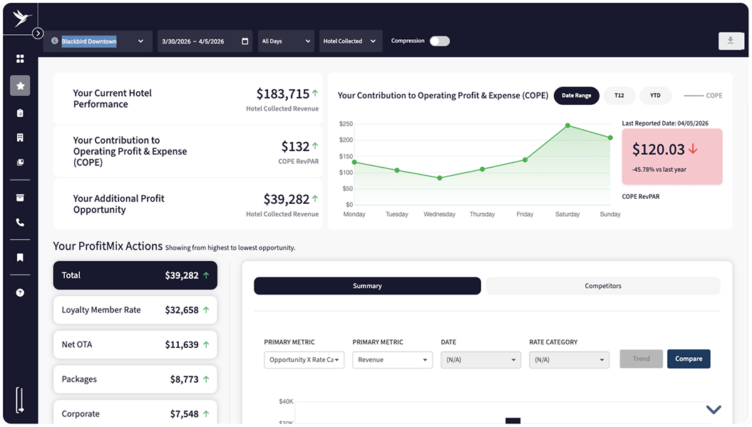Viewport: 752px width, 427px height.
Task: Click the archive box icon in sidebar
Action: [20, 197]
